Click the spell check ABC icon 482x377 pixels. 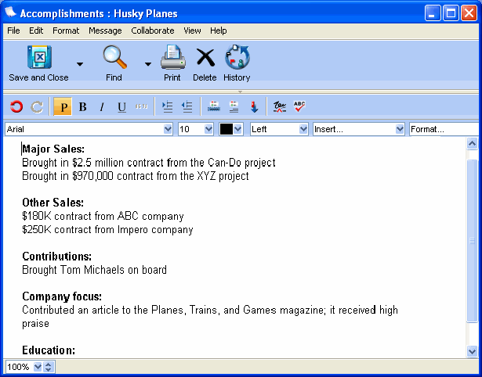click(x=299, y=107)
